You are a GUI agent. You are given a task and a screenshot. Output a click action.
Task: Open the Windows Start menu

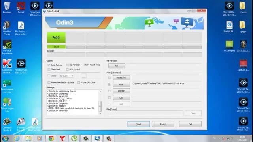tap(5, 138)
